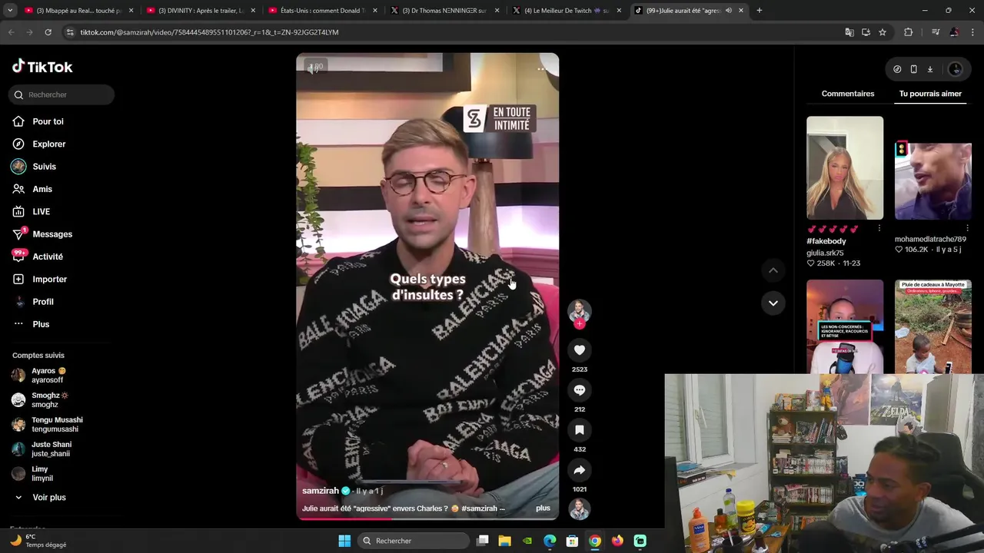Screen dimensions: 984x553
Task: Open options dots for mohamedlatrache789 video
Action: [x=967, y=229]
